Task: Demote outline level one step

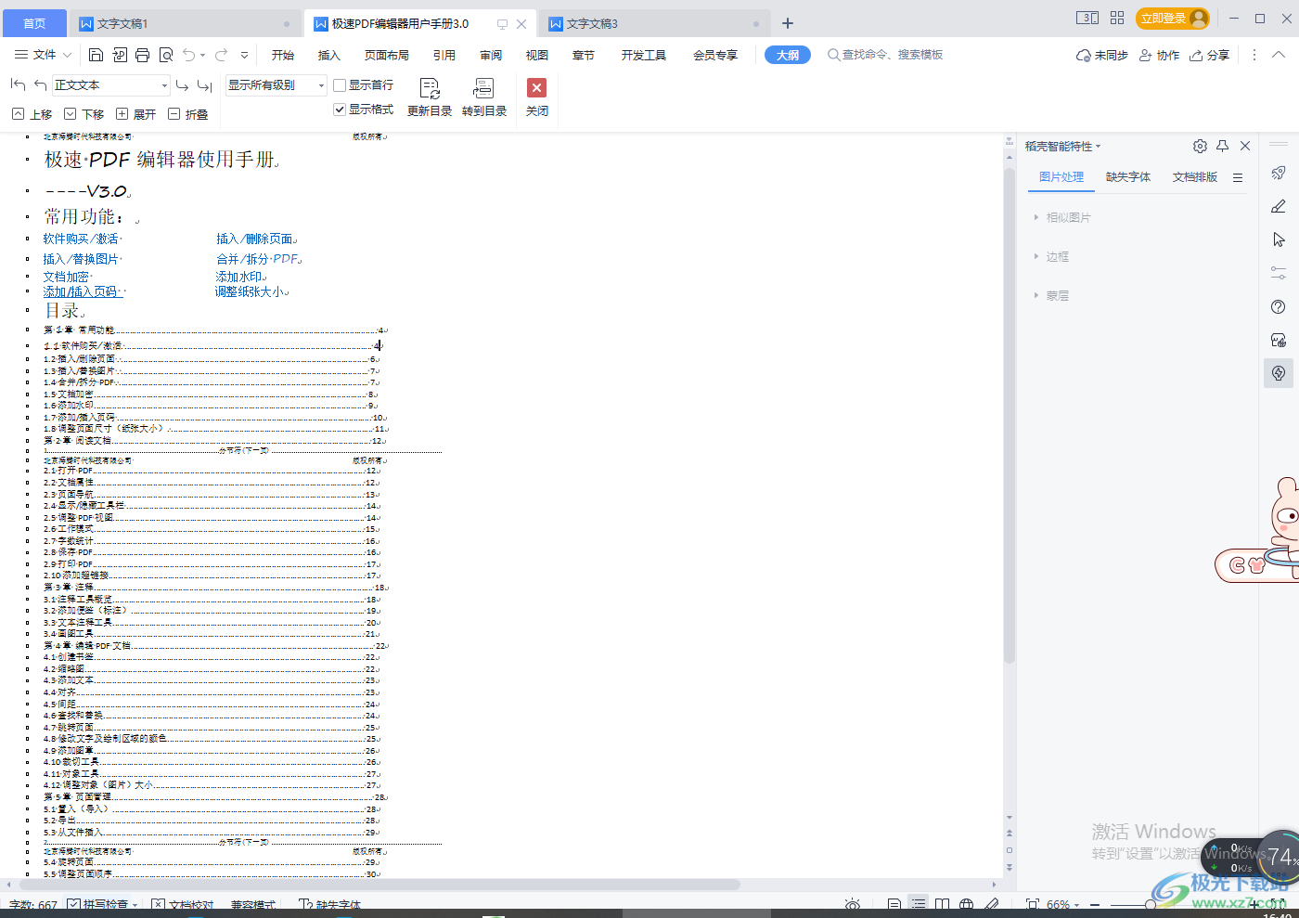Action: click(x=182, y=84)
